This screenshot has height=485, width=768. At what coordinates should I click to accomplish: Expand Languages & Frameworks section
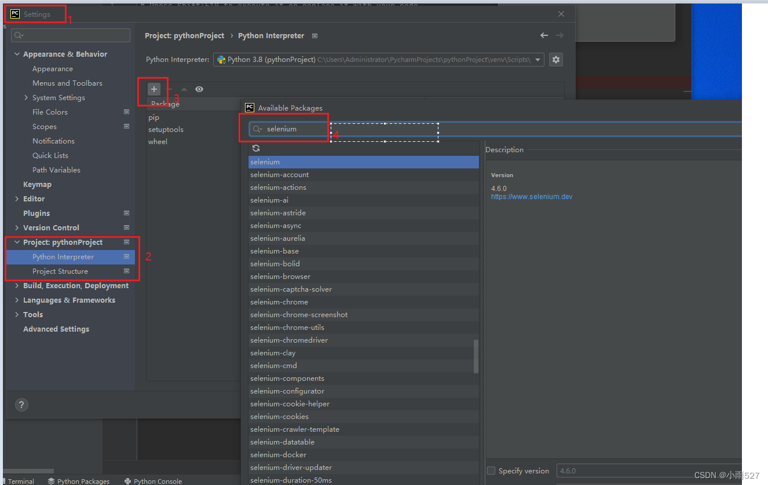(17, 300)
